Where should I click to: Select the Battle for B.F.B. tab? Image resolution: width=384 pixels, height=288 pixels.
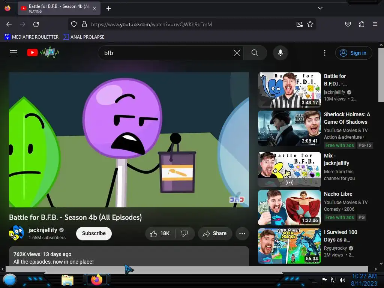59,8
